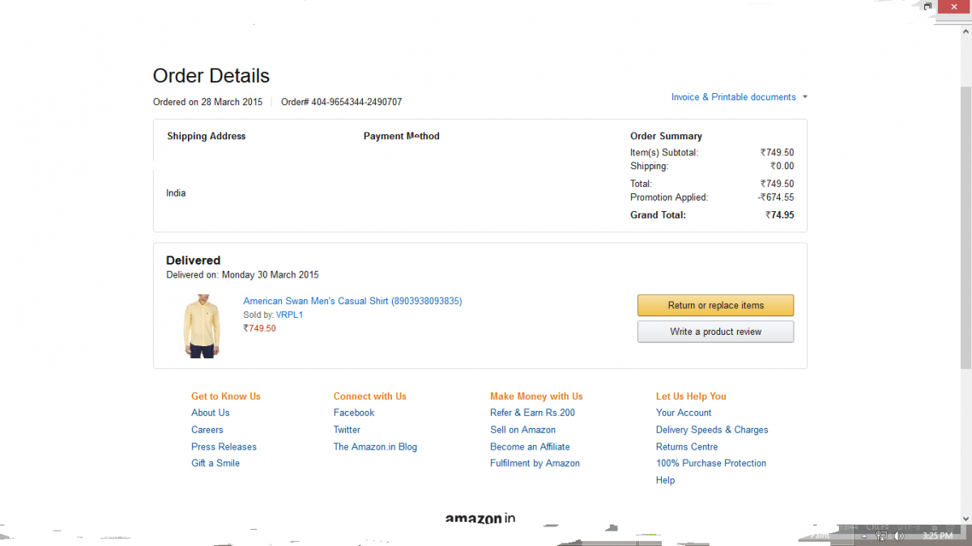Open the About Us footer link
972x546 pixels.
click(211, 413)
